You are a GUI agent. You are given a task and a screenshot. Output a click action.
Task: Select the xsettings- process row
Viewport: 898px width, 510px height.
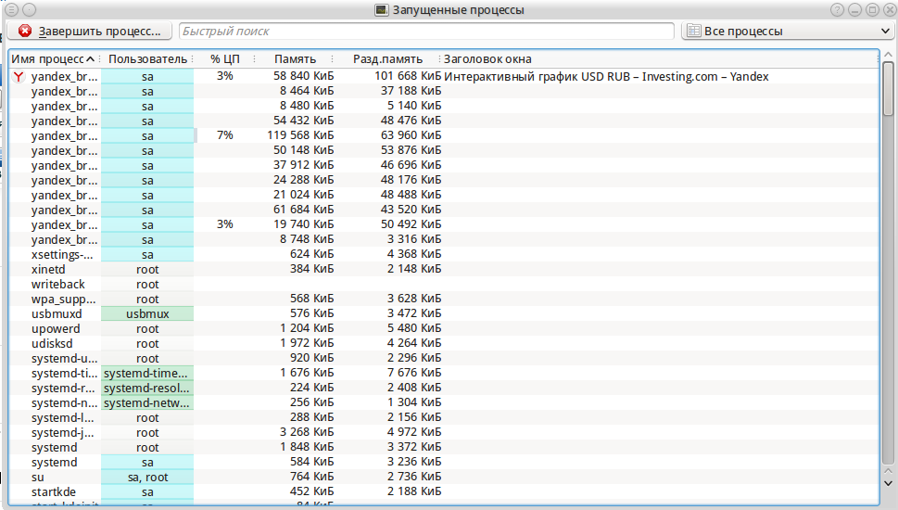444,254
